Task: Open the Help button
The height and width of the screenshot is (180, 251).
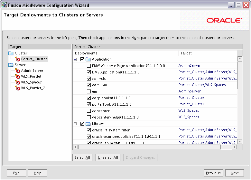Action: [x=38, y=173]
